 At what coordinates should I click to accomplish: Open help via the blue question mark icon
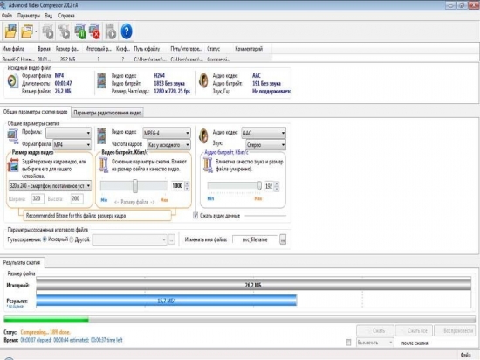[127, 31]
